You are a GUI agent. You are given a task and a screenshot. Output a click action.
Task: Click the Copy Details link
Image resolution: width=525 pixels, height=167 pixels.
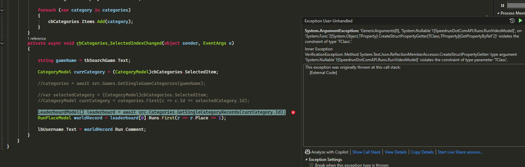point(422,152)
